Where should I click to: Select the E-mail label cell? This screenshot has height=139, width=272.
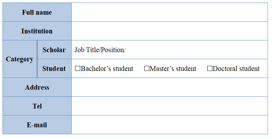[37, 125]
